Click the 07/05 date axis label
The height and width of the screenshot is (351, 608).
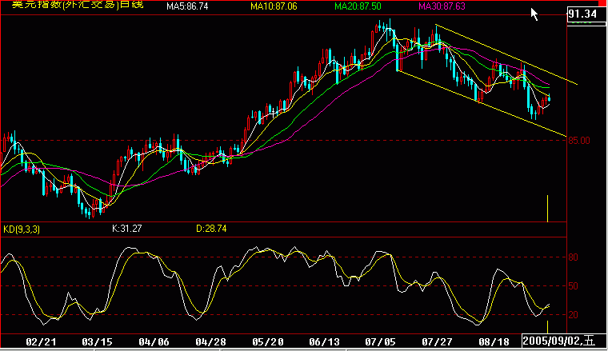coord(380,342)
